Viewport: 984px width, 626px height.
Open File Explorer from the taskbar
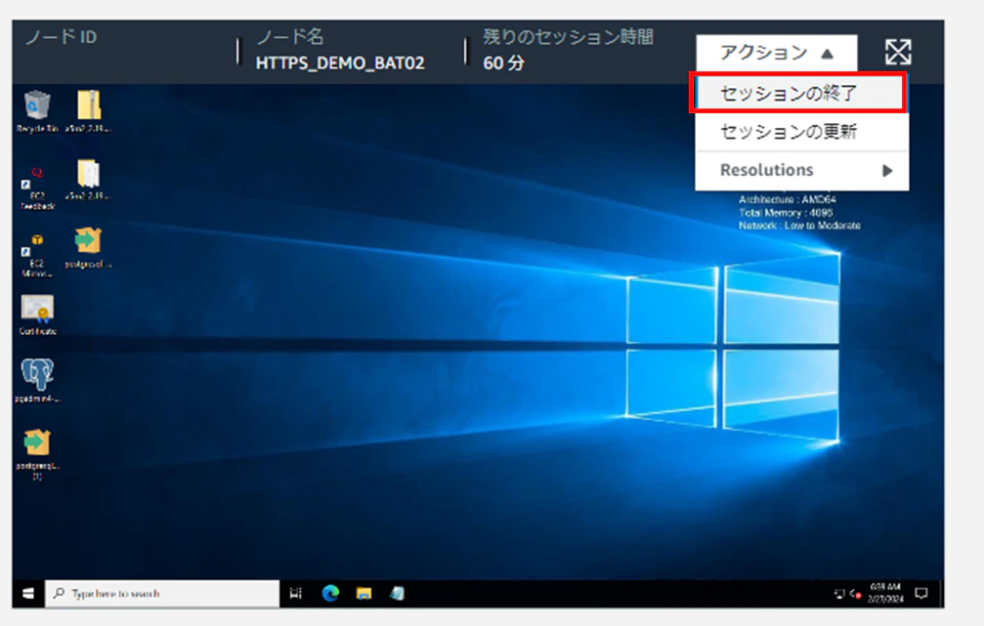tap(364, 594)
